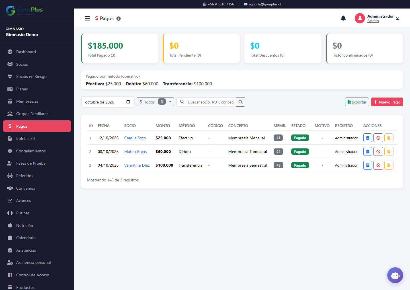Click the red cancel icon for Mateo Rojas
The height and width of the screenshot is (290, 410).
click(x=378, y=152)
